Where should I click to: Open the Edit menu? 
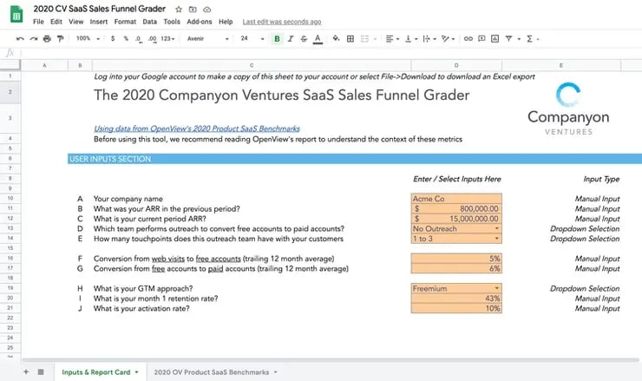pos(56,22)
